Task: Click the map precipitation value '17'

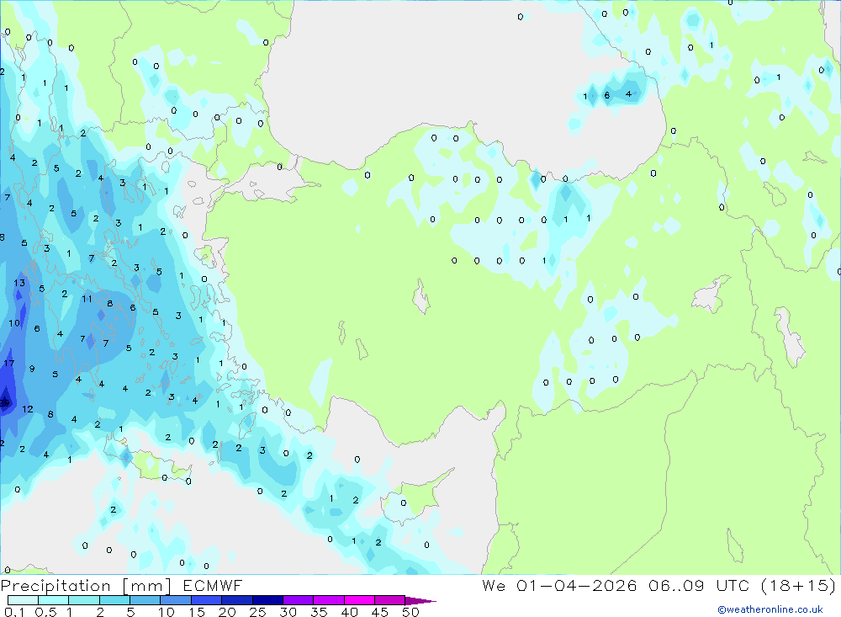Action: tap(8, 364)
